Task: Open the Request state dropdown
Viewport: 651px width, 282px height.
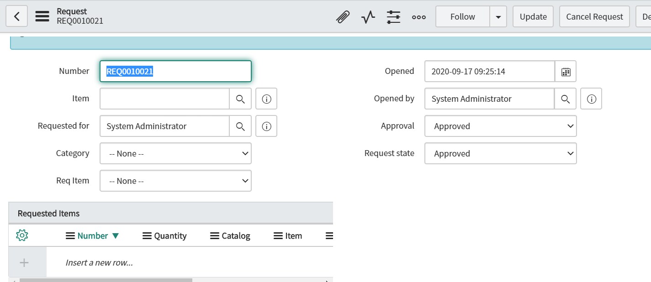Action: point(500,153)
